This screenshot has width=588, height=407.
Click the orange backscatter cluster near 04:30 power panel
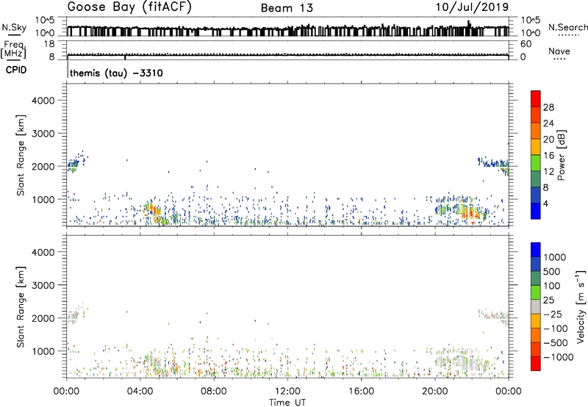(x=152, y=212)
